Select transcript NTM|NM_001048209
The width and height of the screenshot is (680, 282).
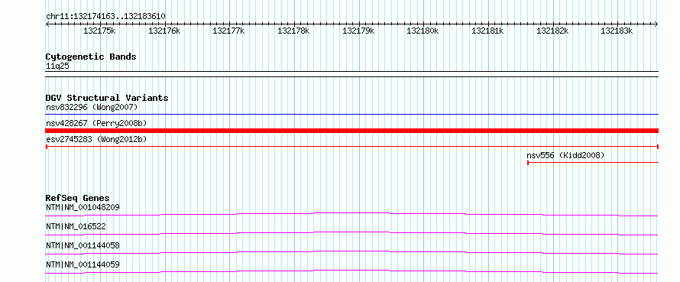[x=83, y=207]
